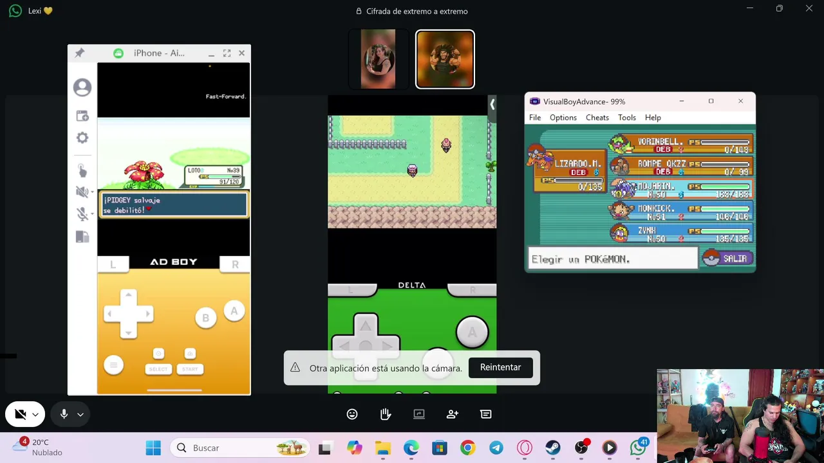Tap the round menu button on AD Boy
824x463 pixels.
tap(113, 365)
